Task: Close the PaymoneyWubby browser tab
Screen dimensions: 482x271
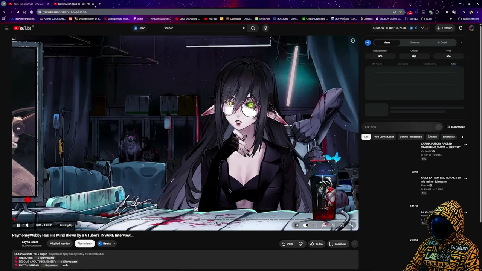Action: pyautogui.click(x=93, y=4)
